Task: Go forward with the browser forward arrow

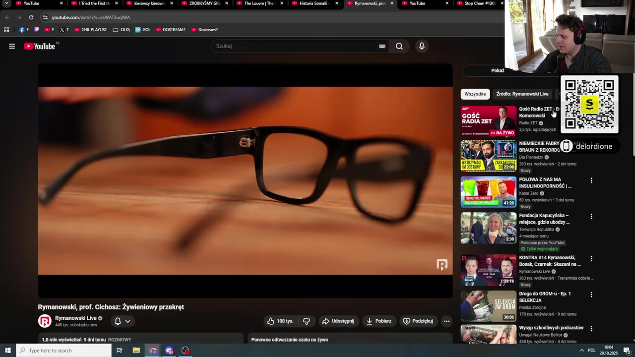Action: 19,17
